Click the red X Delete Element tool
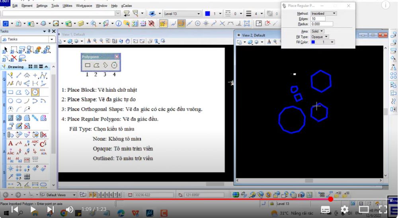This screenshot has width=398, height=218. click(x=14, y=58)
